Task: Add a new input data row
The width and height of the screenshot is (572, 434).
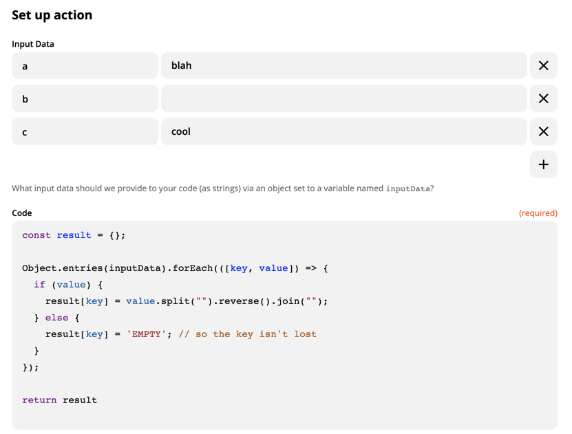Action: point(543,165)
